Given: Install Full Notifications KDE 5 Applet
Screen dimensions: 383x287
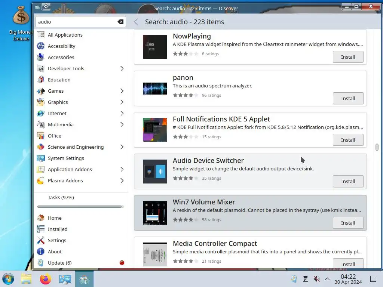Looking at the screenshot, I should pyautogui.click(x=348, y=140).
